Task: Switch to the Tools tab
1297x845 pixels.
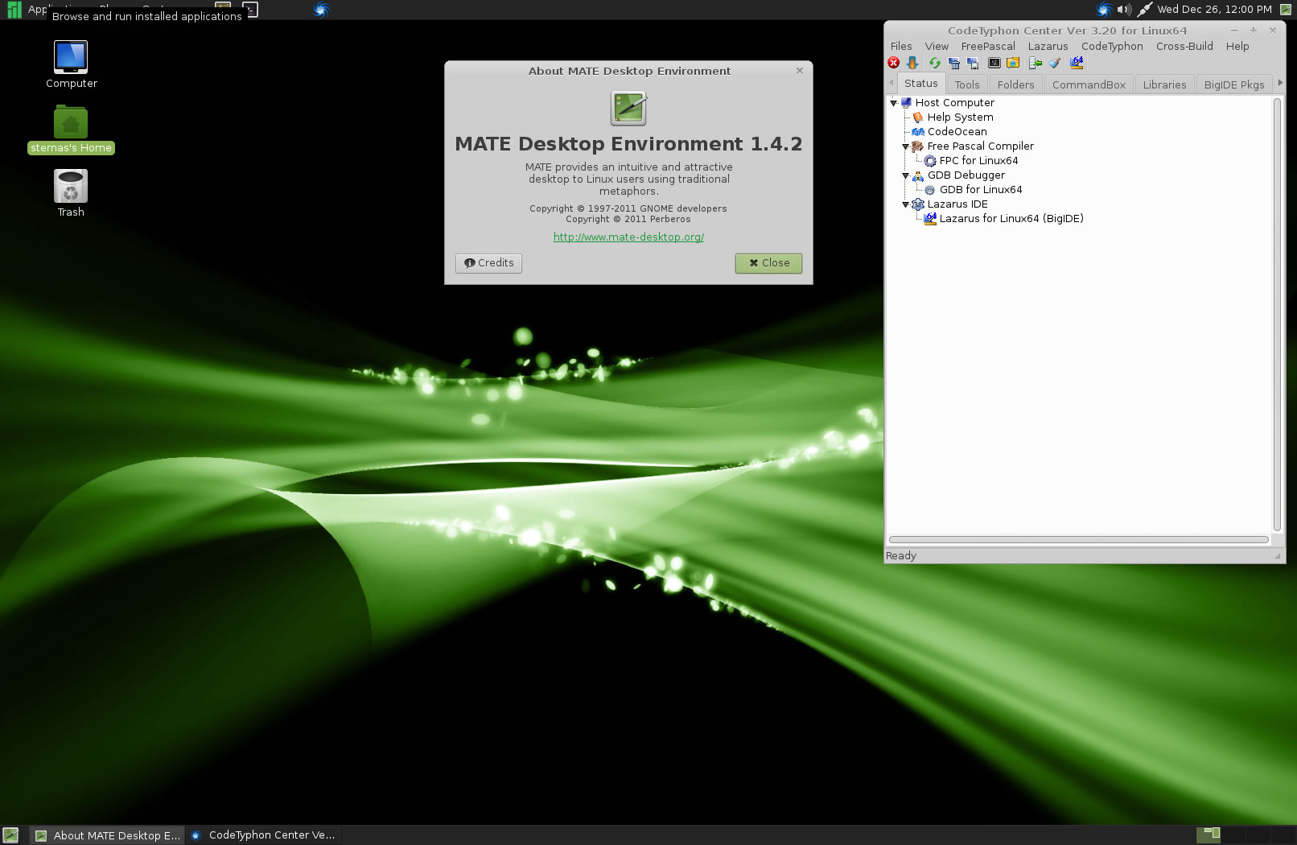Action: [x=967, y=84]
